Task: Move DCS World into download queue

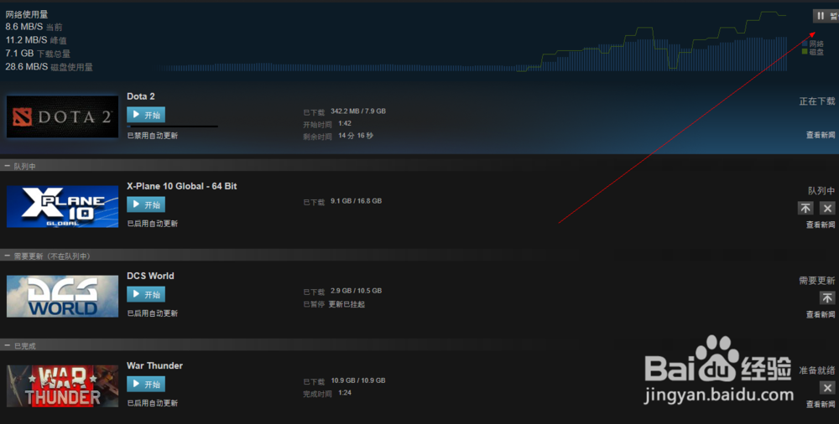Action: (827, 297)
